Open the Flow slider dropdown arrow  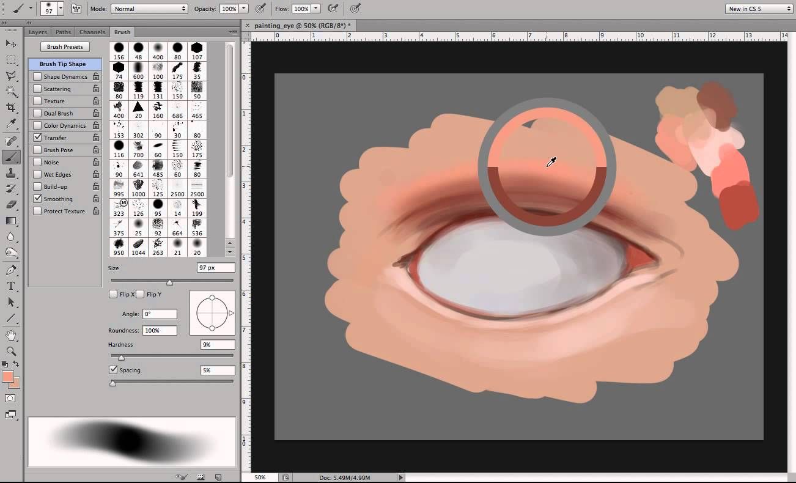point(316,9)
